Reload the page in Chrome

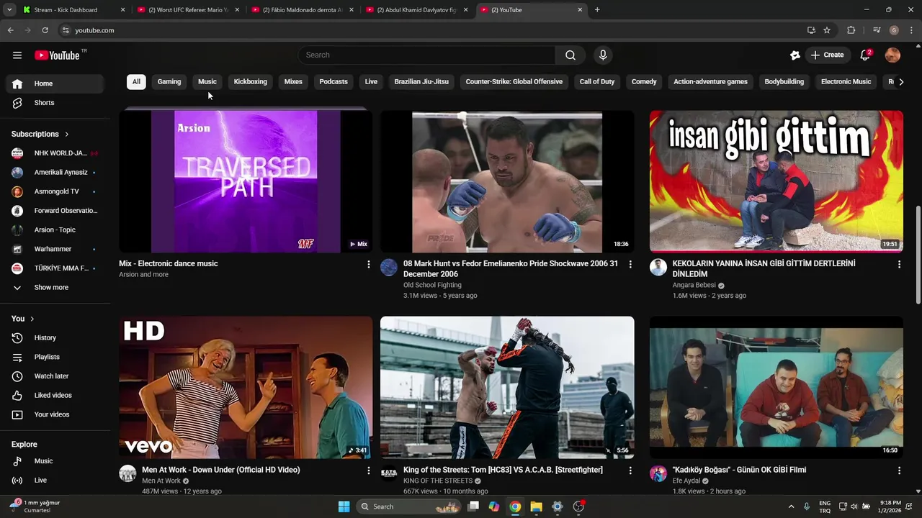click(x=45, y=30)
